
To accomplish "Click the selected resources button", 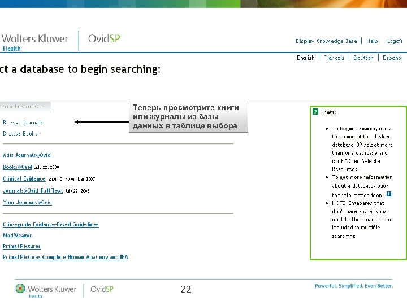I will coord(25,107).
